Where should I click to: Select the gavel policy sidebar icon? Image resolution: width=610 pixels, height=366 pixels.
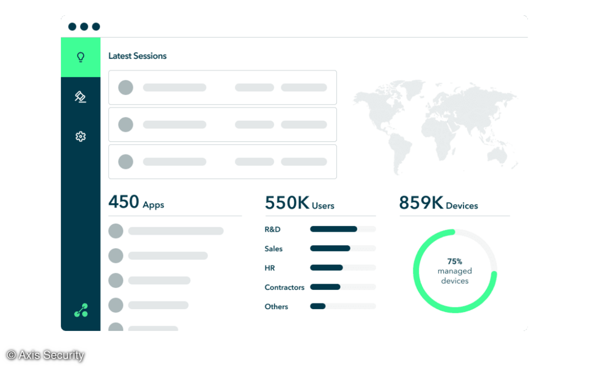(80, 97)
